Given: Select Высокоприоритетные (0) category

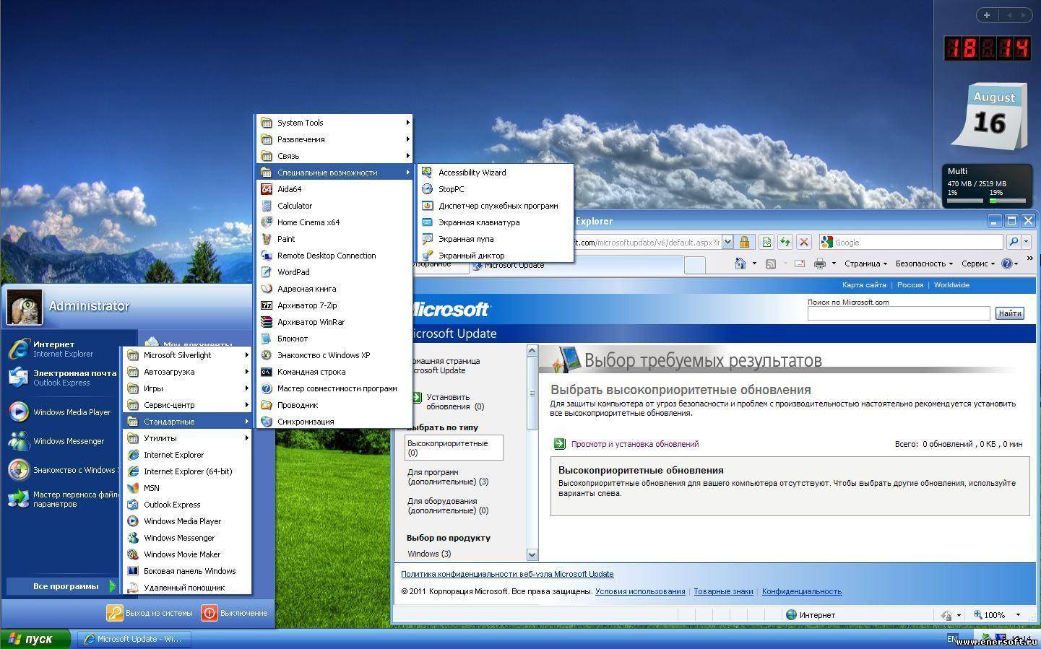Looking at the screenshot, I should [454, 448].
